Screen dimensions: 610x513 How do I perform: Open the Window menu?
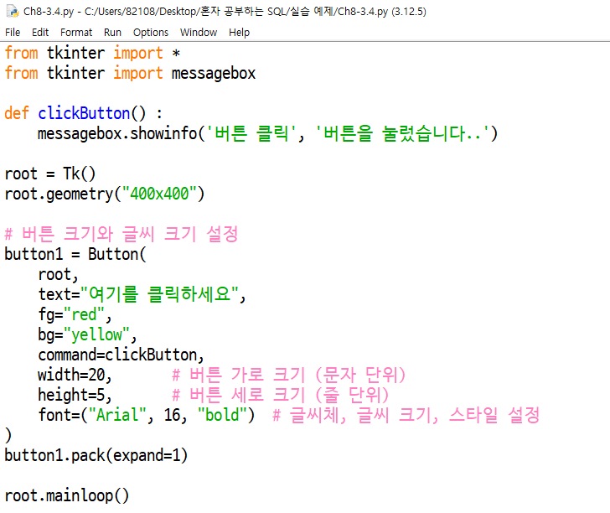[x=199, y=33]
